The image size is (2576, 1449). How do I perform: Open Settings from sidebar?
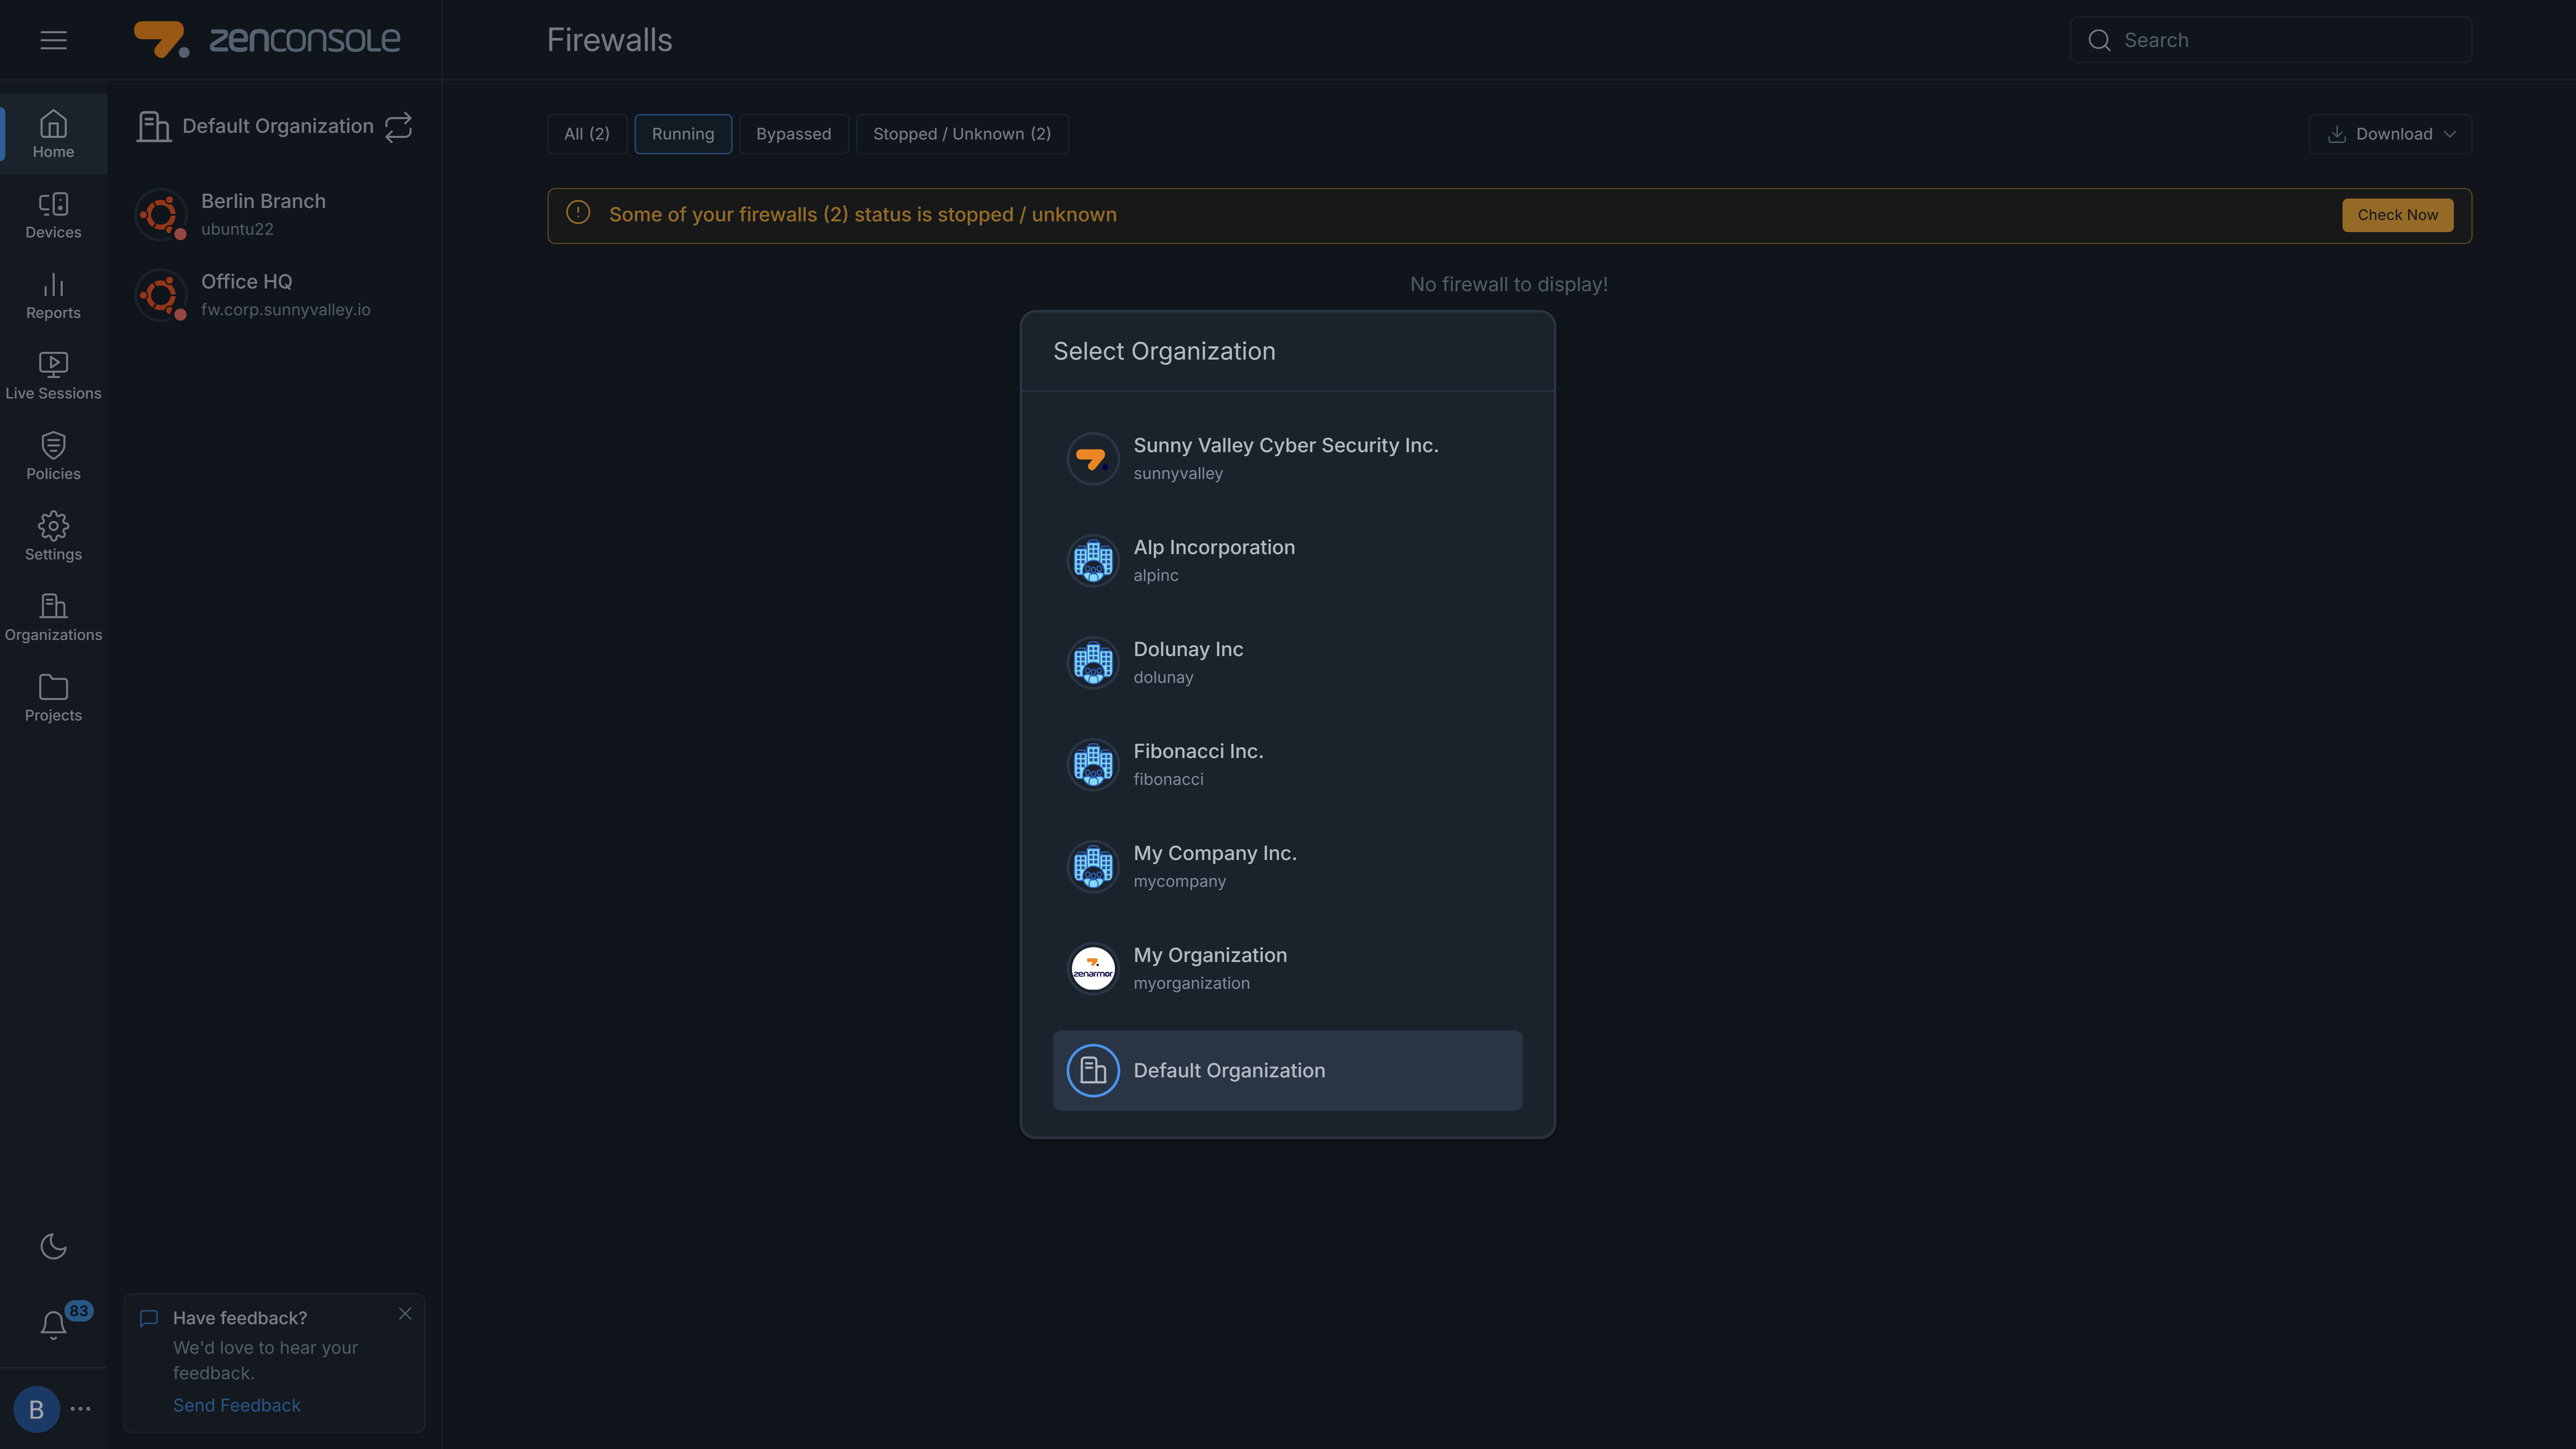pos(53,537)
